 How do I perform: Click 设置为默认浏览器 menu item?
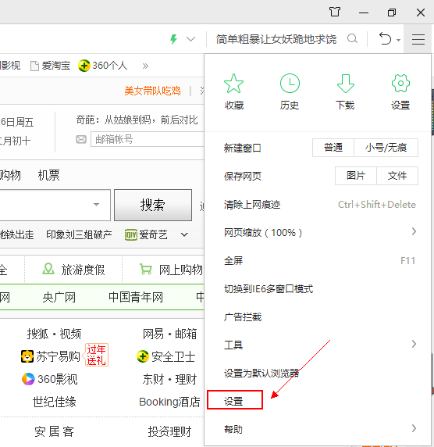318,373
